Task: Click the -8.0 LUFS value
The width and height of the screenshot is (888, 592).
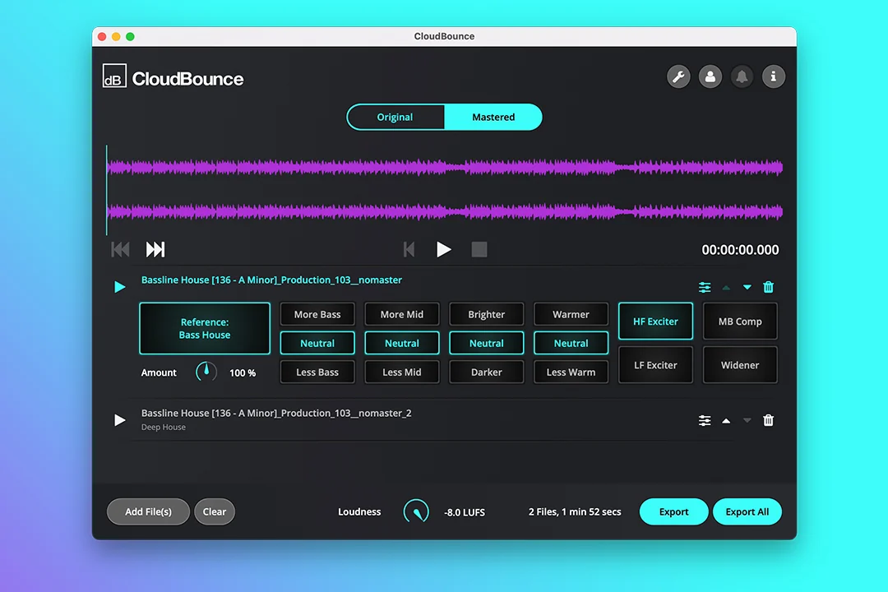Action: (x=465, y=512)
